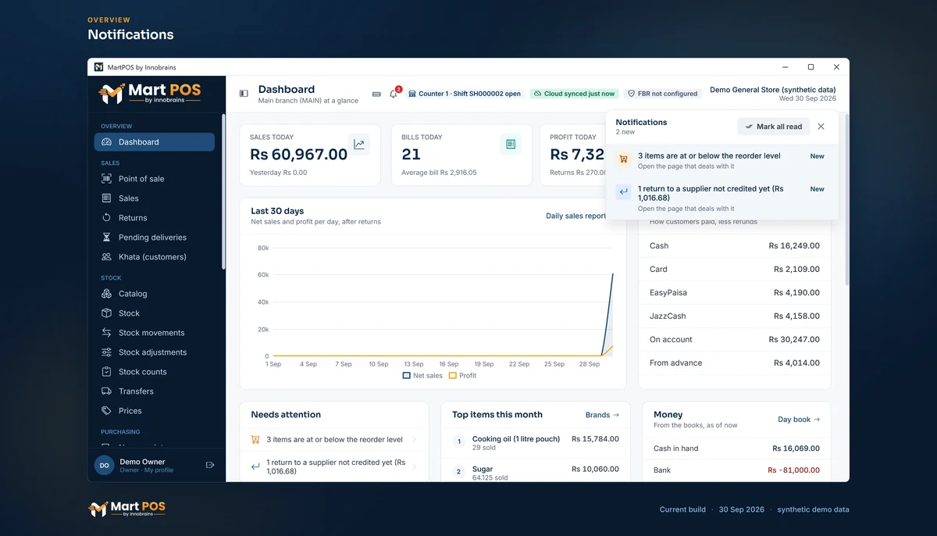Open the notification bell with badge 2
This screenshot has height=536, width=937.
coord(394,94)
